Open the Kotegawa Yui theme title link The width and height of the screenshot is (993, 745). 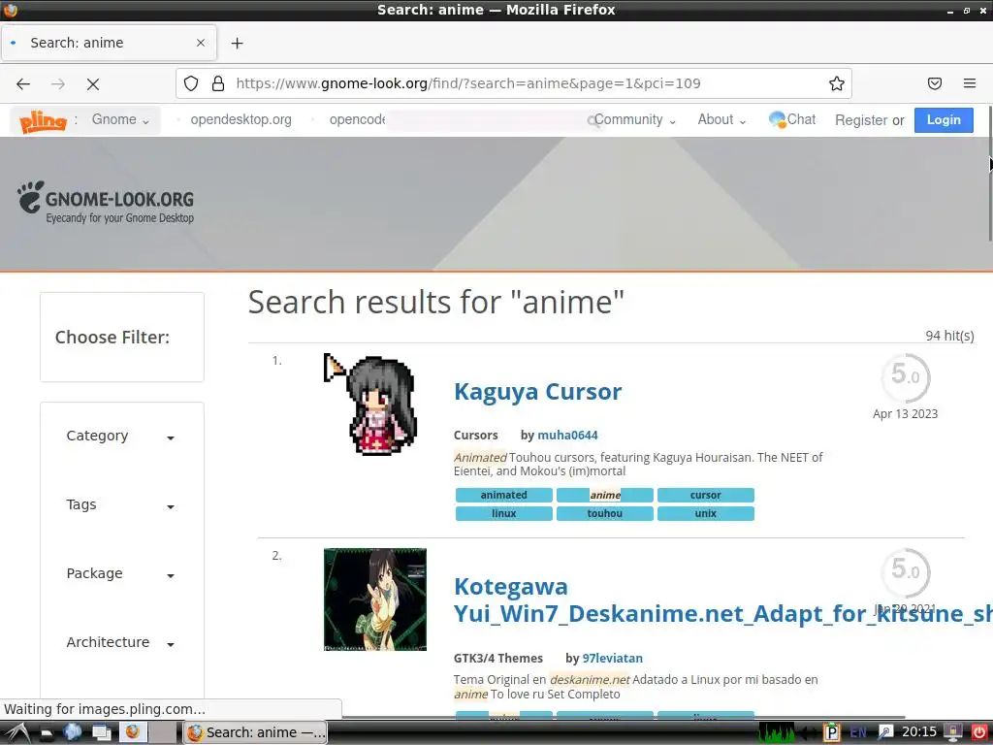[x=722, y=599]
